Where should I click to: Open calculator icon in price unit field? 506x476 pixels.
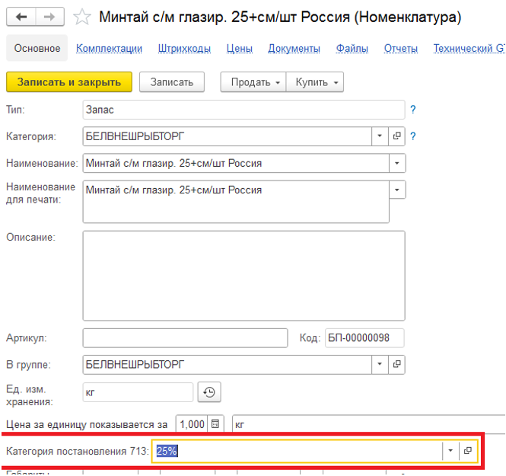(215, 423)
